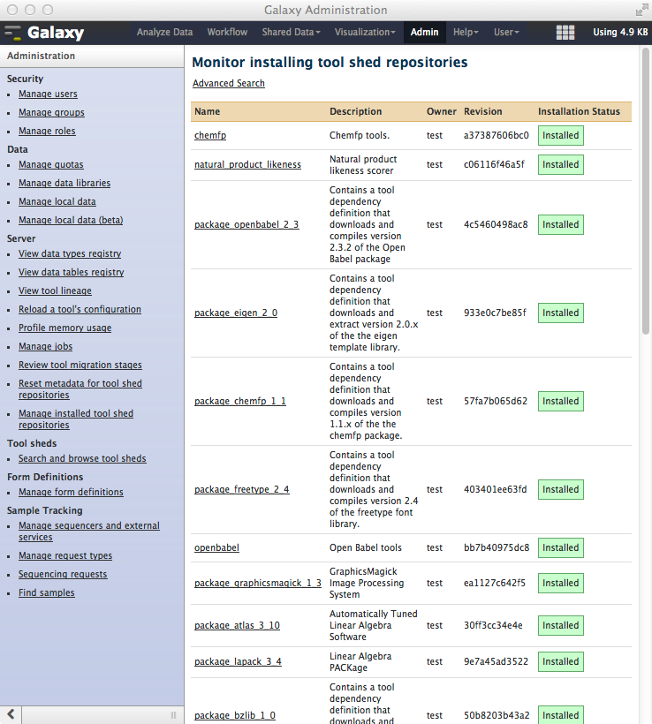This screenshot has height=724, width=652.
Task: Open the package_bzlib_1_0 repository
Action: point(235,715)
